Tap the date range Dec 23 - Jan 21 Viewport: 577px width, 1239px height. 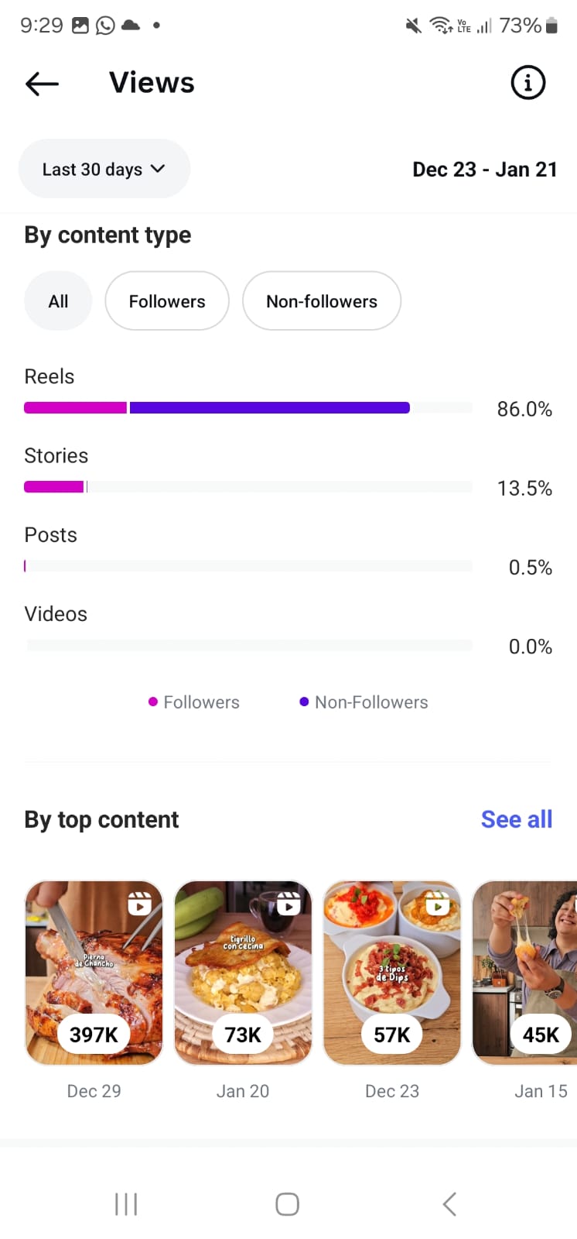tap(484, 170)
